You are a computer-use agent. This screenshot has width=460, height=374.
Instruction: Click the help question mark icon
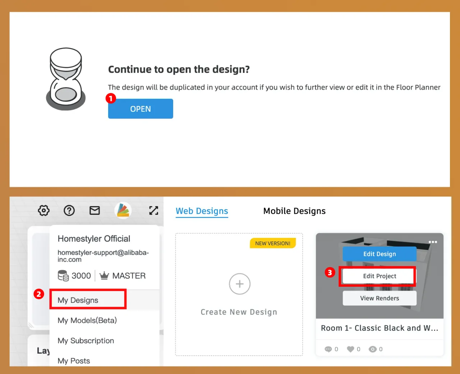click(69, 210)
